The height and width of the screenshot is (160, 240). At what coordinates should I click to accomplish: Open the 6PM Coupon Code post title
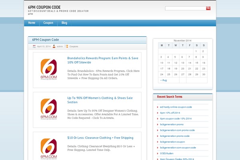coord(46,40)
